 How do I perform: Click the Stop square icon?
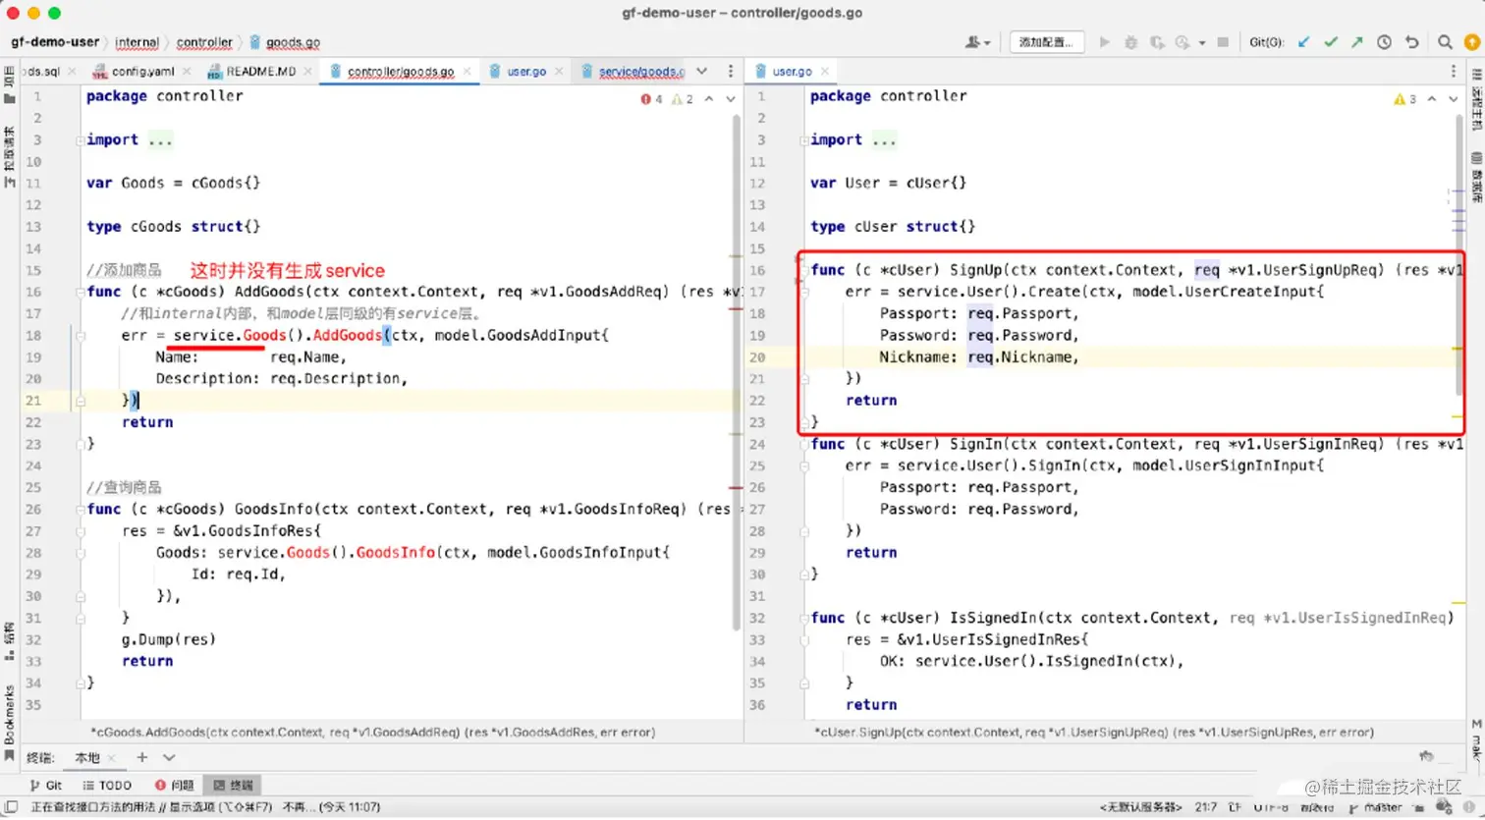click(x=1223, y=42)
